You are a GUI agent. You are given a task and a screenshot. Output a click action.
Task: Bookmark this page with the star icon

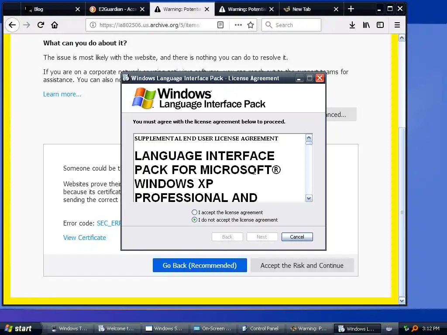pos(251,25)
